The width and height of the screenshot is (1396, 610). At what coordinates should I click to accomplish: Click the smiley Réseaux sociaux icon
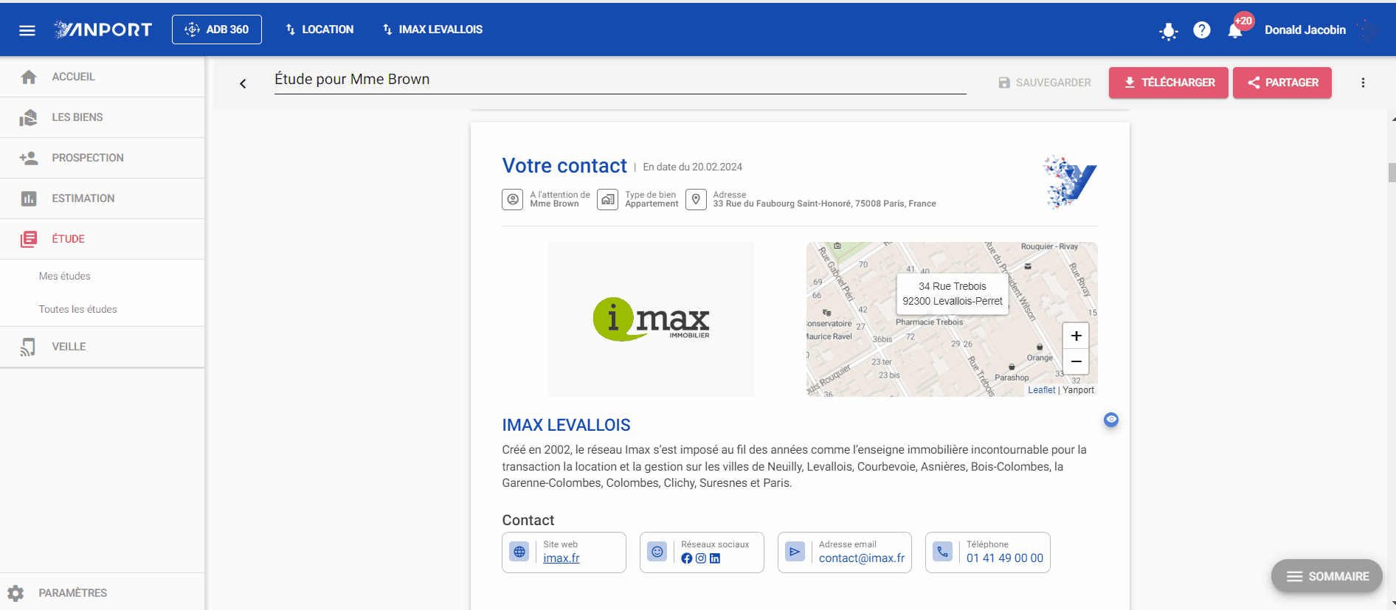[x=657, y=552]
